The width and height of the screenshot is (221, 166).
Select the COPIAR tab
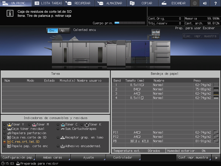(x=143, y=3)
